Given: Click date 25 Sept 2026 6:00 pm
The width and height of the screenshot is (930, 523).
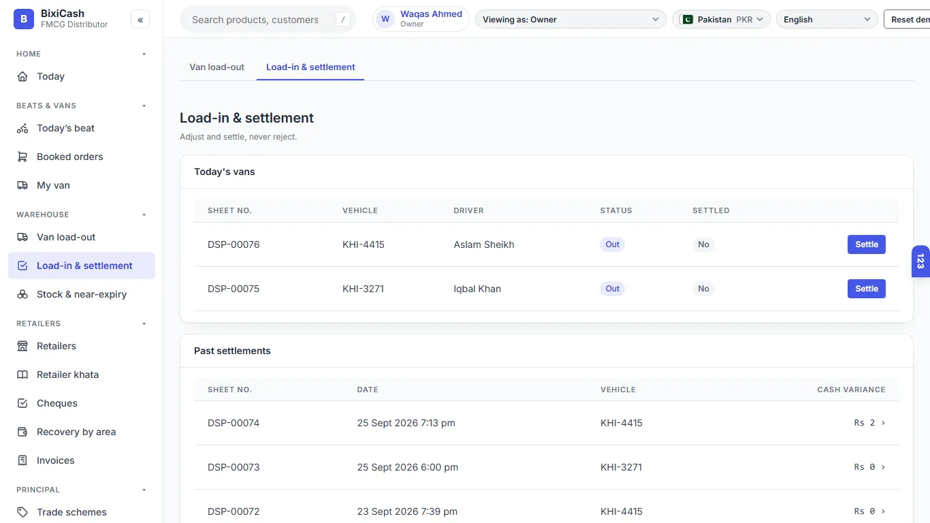Looking at the screenshot, I should pos(408,467).
